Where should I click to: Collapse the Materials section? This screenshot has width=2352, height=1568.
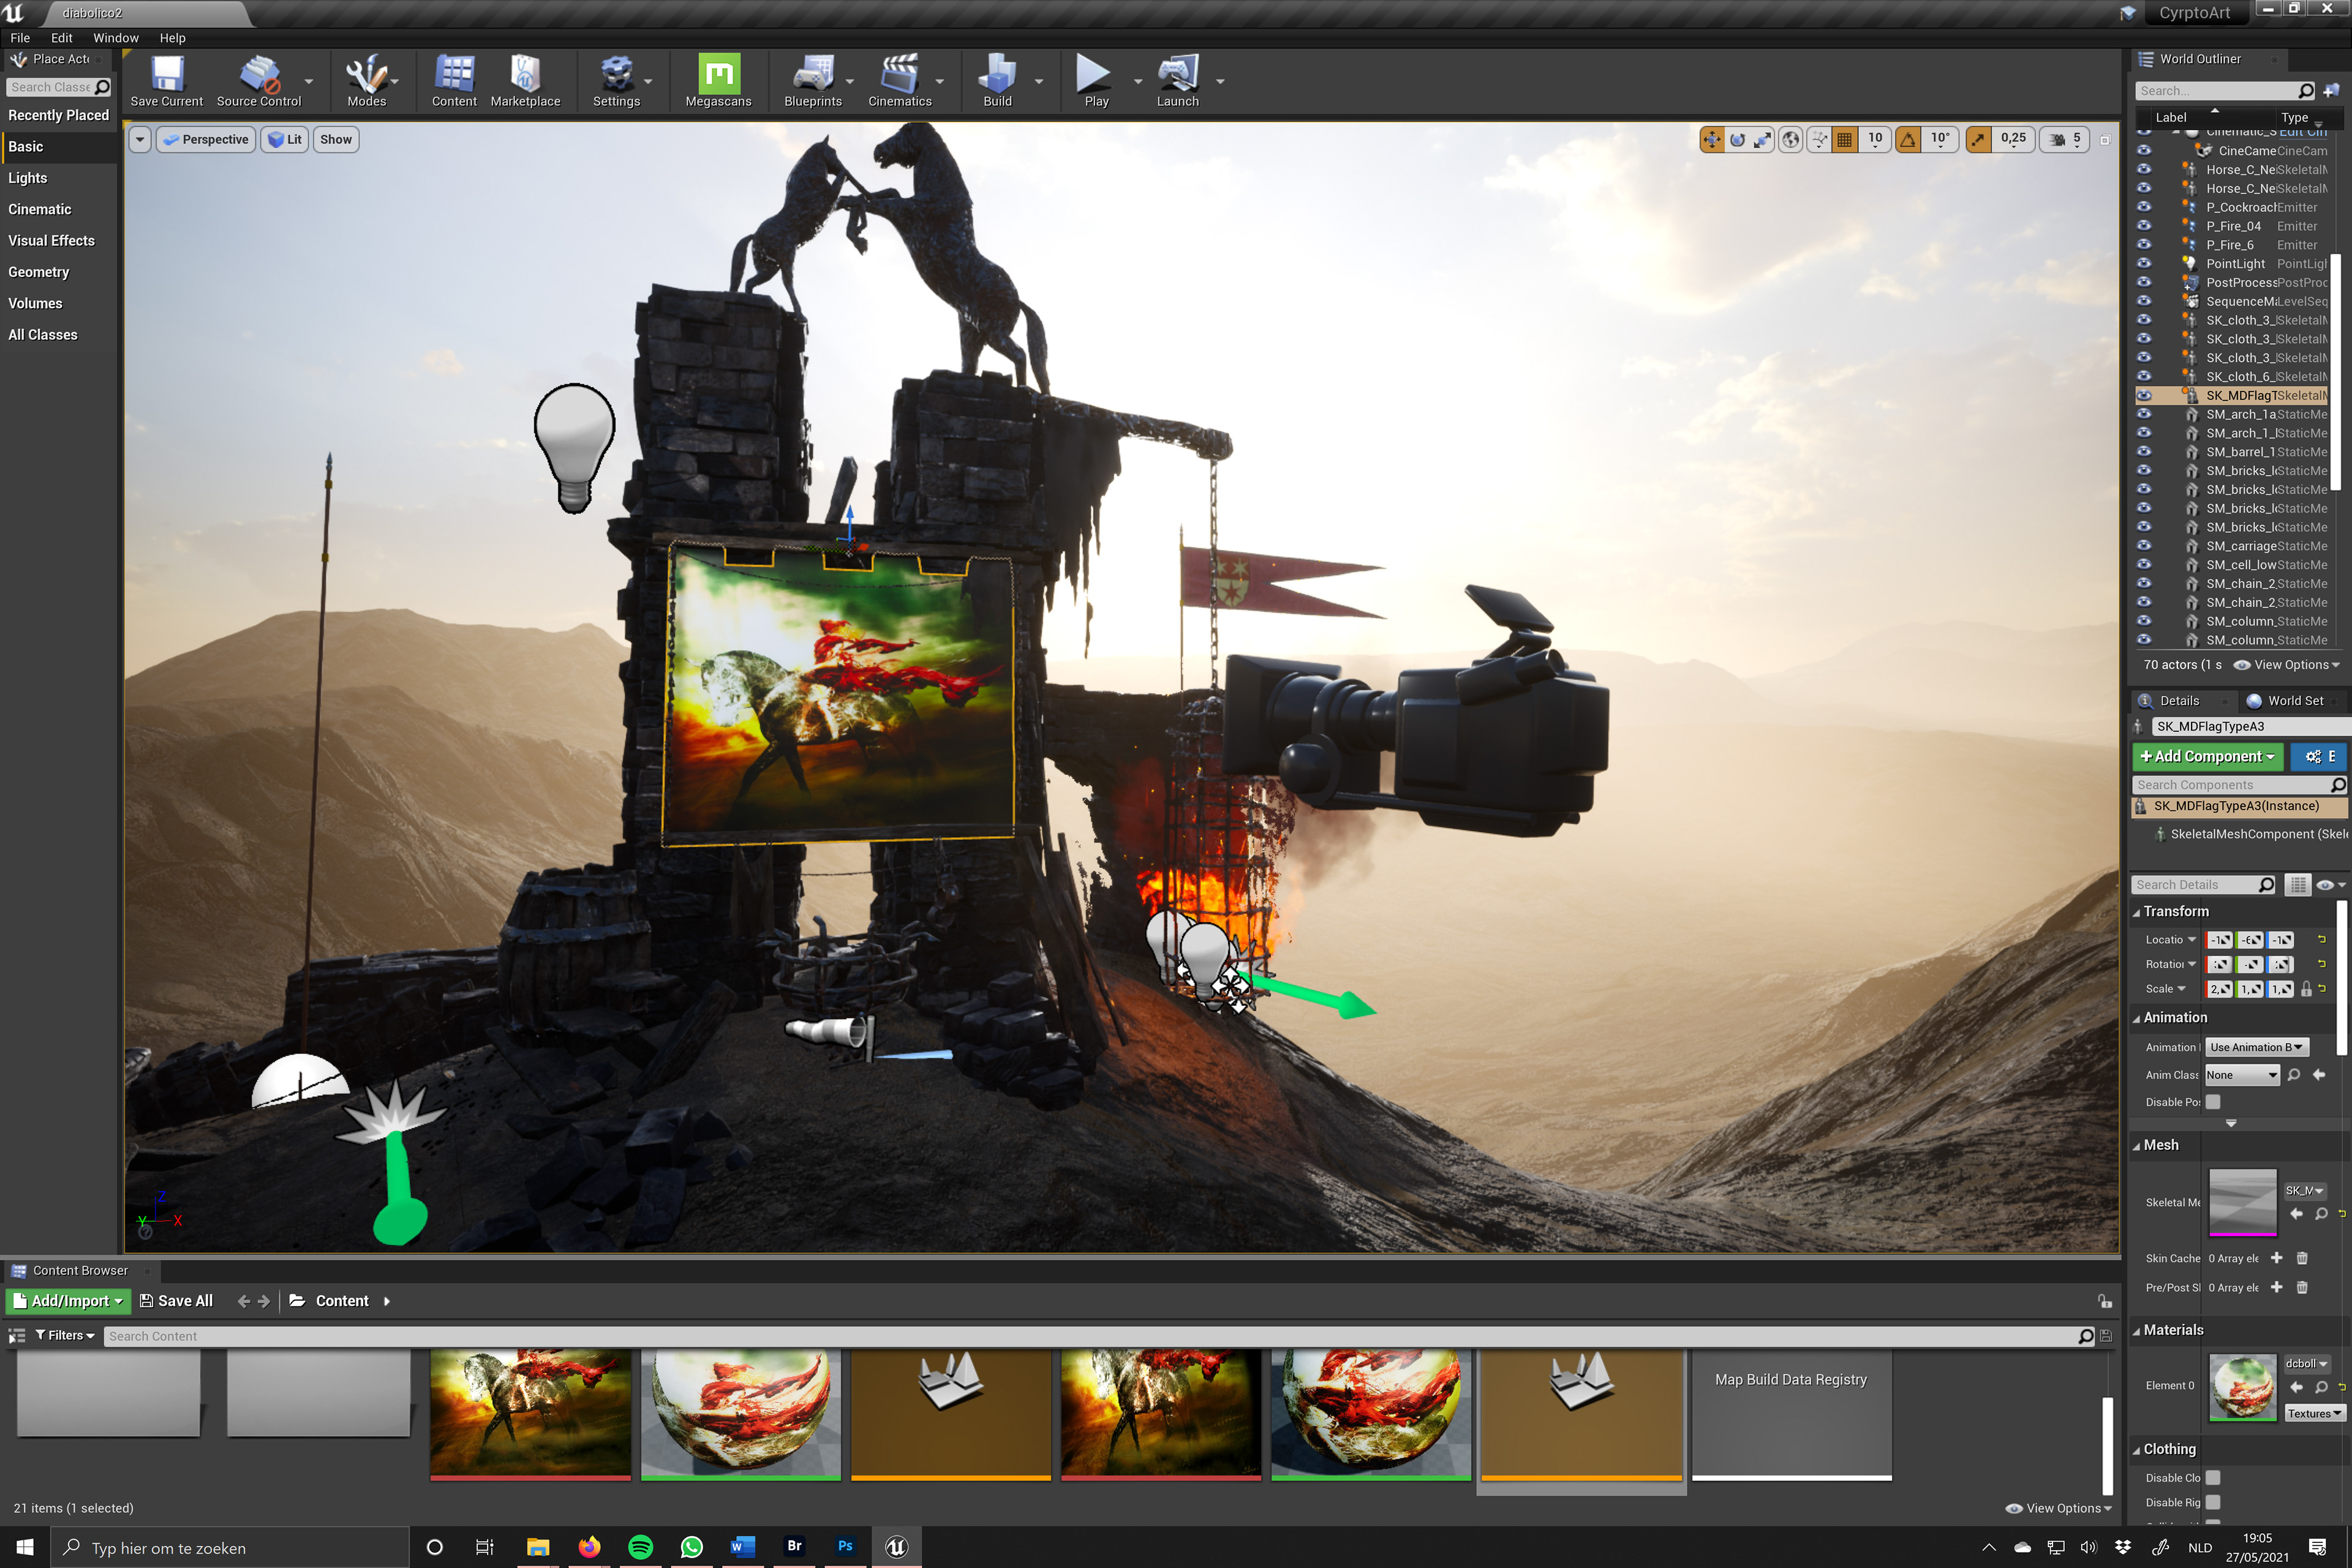[x=2136, y=1331]
